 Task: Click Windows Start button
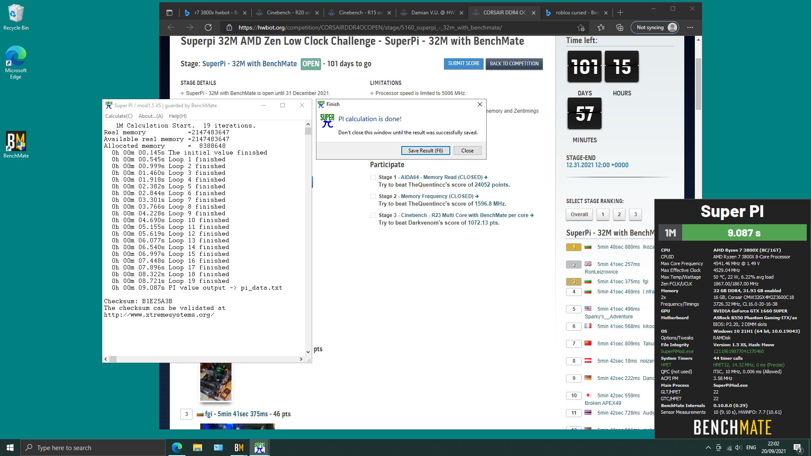(x=10, y=448)
